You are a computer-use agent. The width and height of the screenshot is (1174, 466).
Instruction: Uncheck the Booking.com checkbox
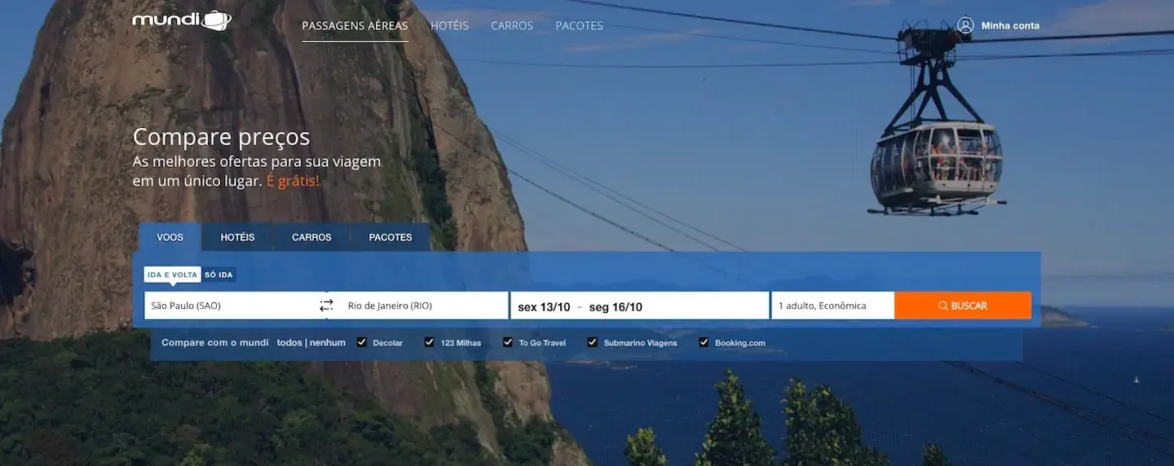pos(704,342)
